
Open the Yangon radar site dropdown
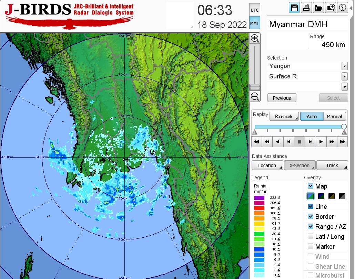click(x=344, y=66)
